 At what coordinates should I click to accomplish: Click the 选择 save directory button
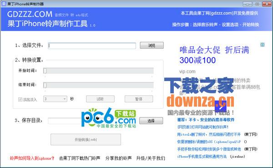151,121
